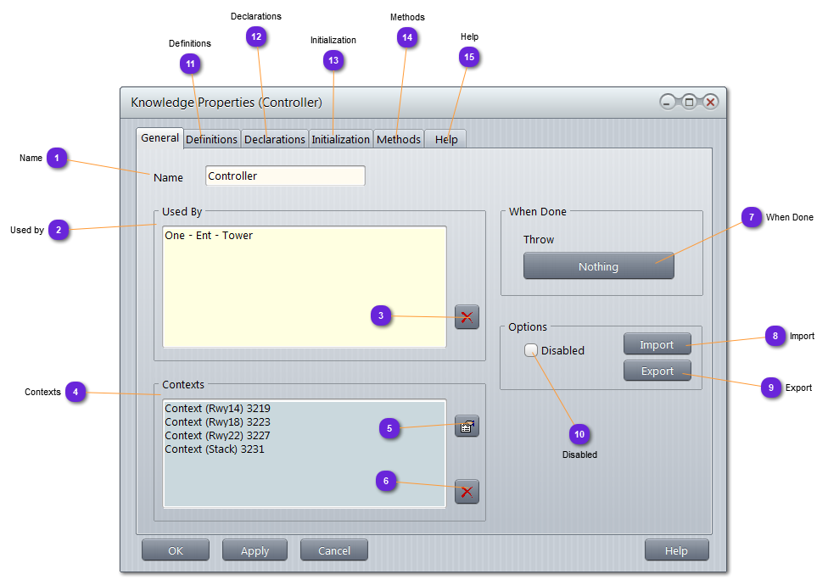Click the Name input field containing Controller
The width and height of the screenshot is (828, 580).
coord(285,176)
